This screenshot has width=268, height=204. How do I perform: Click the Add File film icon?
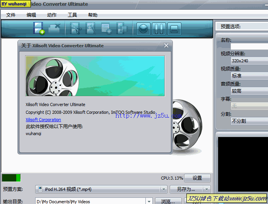39,28
